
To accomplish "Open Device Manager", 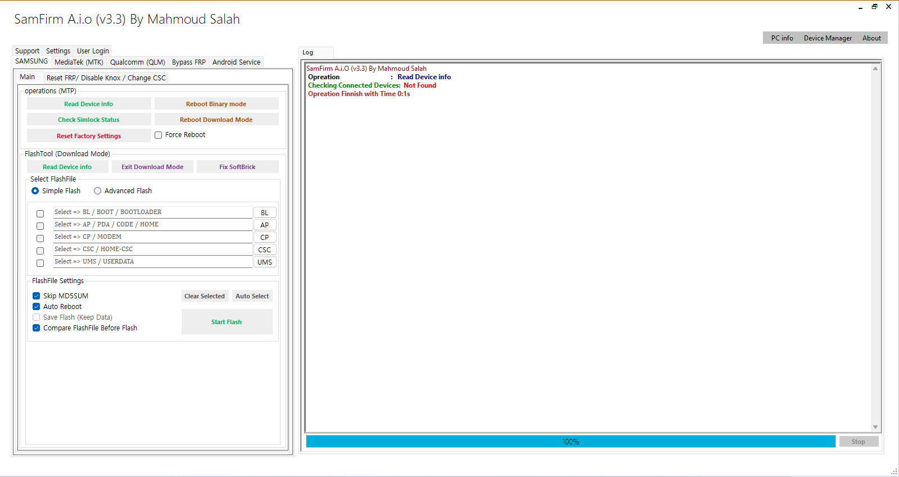I will point(828,38).
